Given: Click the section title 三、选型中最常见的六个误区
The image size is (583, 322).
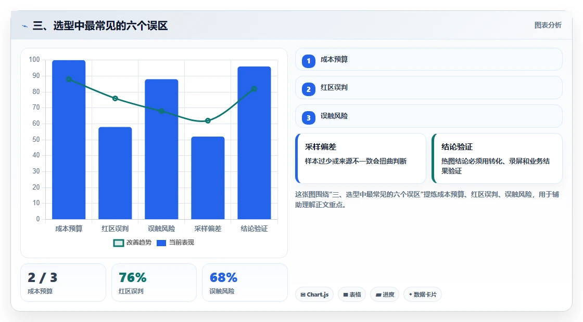Looking at the screenshot, I should [100, 25].
